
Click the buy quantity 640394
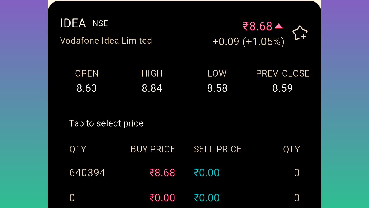click(x=87, y=173)
